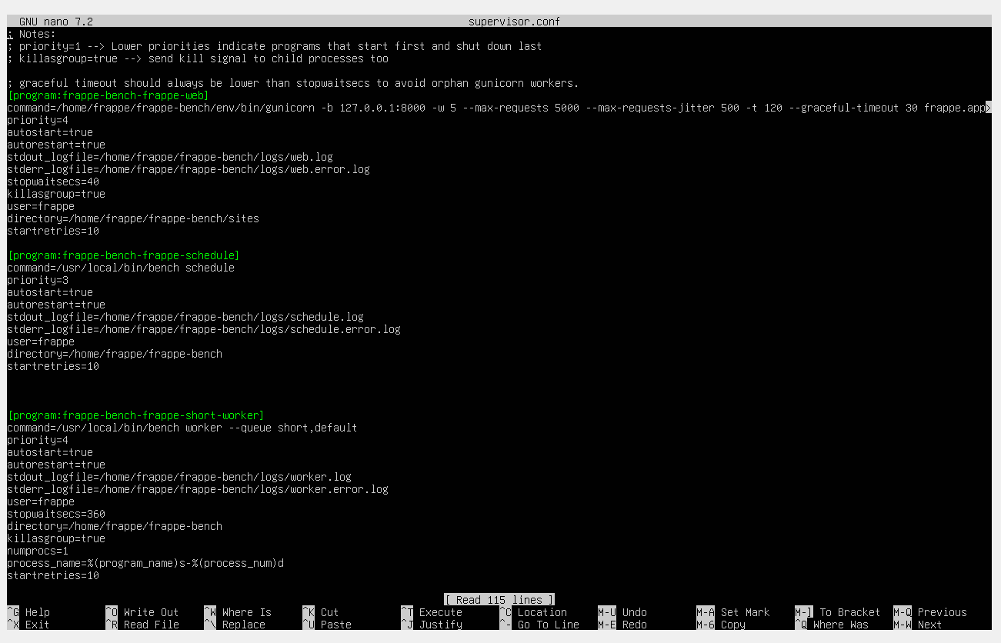Click the line continuation marker after frappe.app
This screenshot has width=1001, height=643.
coord(989,108)
